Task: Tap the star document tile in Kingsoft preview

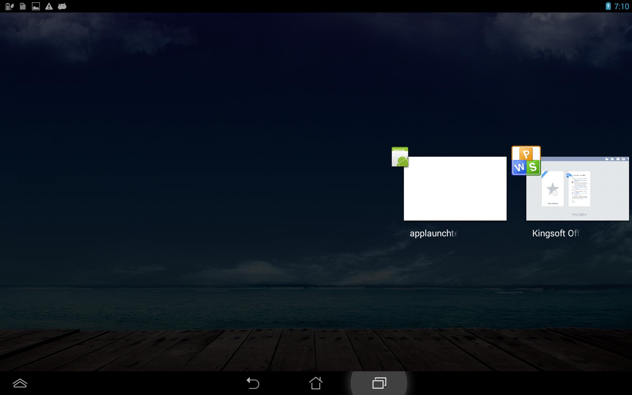Action: coord(553,189)
